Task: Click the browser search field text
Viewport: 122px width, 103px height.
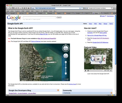Action: click(x=97, y=8)
